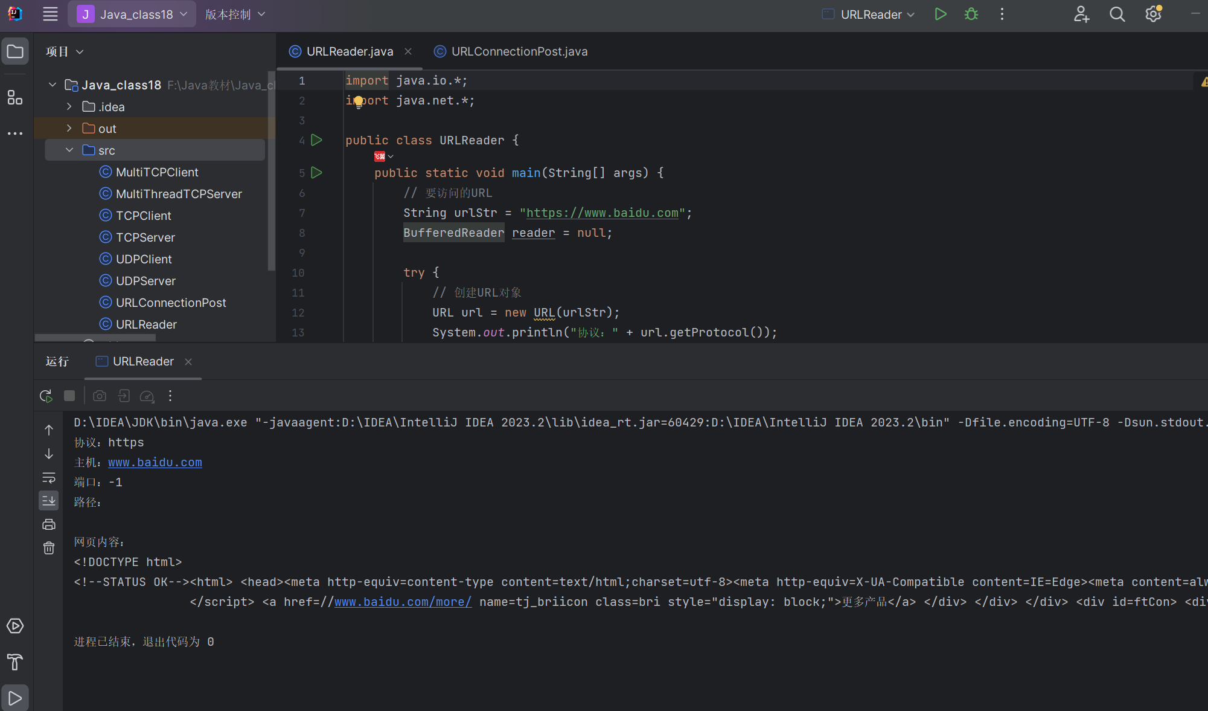
Task: Click the 运行 panel label
Action: [x=57, y=361]
